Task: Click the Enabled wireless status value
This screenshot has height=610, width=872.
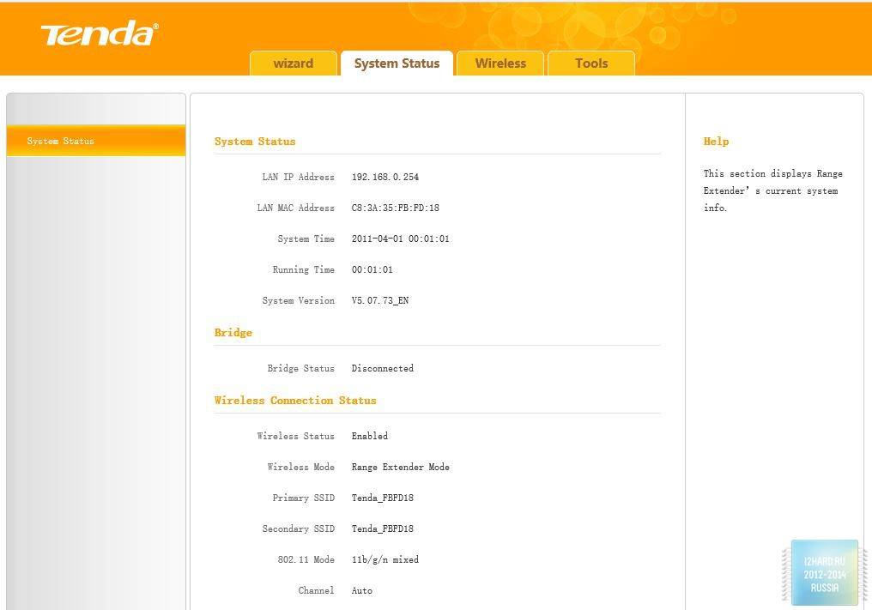Action: click(x=370, y=437)
